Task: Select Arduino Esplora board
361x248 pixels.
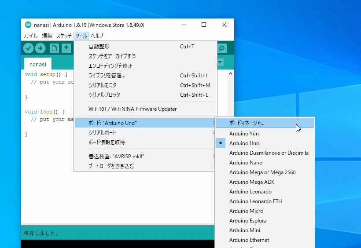Action: (265, 221)
